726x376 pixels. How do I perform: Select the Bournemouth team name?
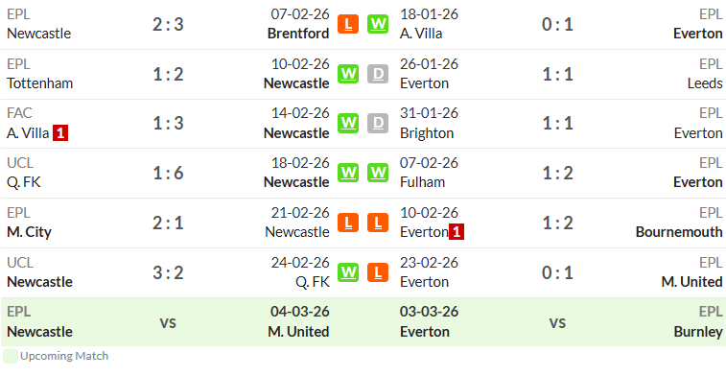[x=679, y=232]
